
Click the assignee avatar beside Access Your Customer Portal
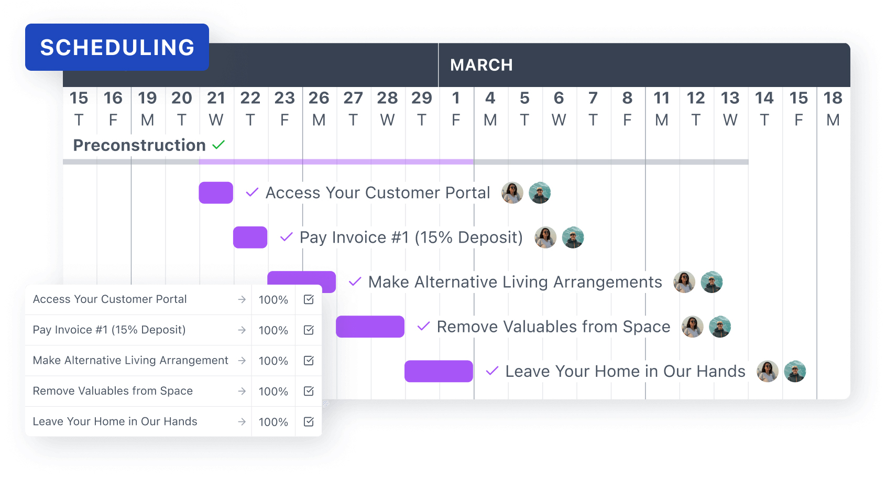pyautogui.click(x=512, y=192)
